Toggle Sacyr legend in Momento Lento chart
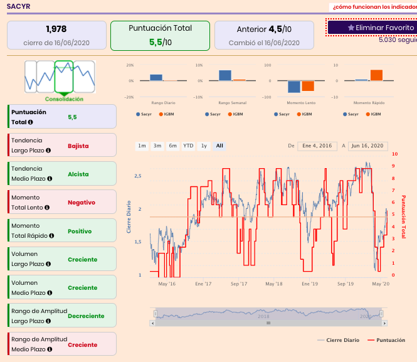Viewport: 417px width, 362px height. pyautogui.click(x=282, y=114)
